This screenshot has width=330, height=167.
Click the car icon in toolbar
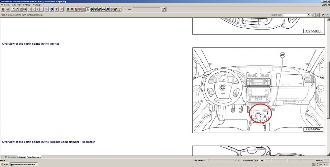[25, 9]
